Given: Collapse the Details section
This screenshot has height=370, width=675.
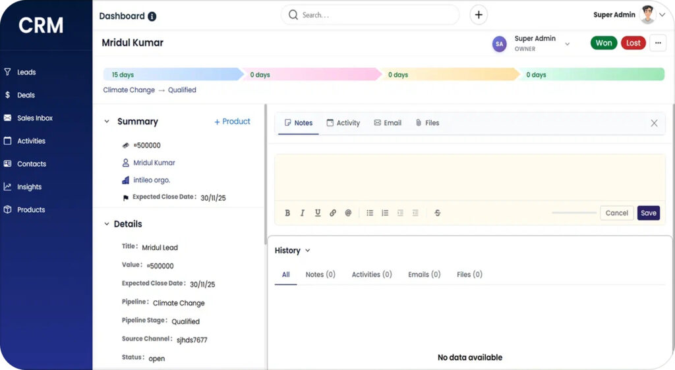Looking at the screenshot, I should pyautogui.click(x=107, y=225).
